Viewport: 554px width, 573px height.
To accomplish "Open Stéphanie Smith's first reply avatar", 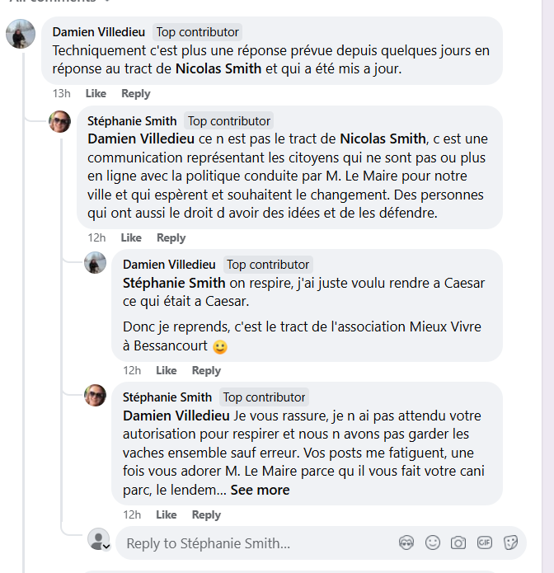I will coord(59,121).
